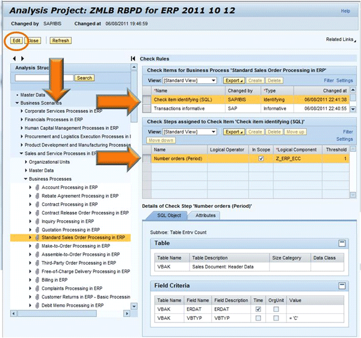Click the Refresh button
The width and height of the screenshot is (361, 338).
60,40
